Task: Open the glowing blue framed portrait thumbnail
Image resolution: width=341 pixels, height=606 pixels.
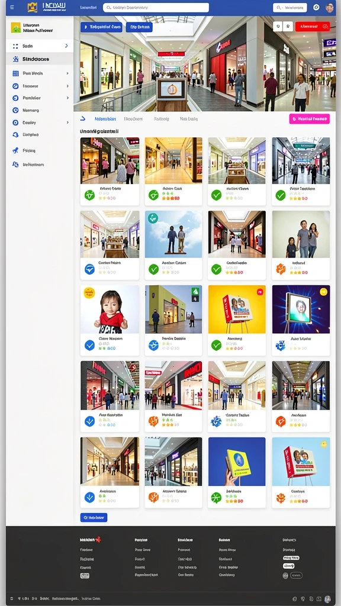Action: [x=301, y=309]
